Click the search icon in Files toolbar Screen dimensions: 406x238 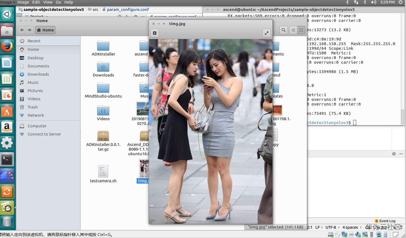point(284,30)
